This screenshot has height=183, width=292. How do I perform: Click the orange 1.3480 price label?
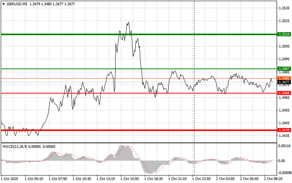click(x=284, y=79)
